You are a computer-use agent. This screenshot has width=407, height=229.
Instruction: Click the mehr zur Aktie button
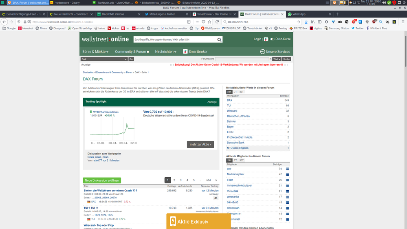tap(200, 144)
